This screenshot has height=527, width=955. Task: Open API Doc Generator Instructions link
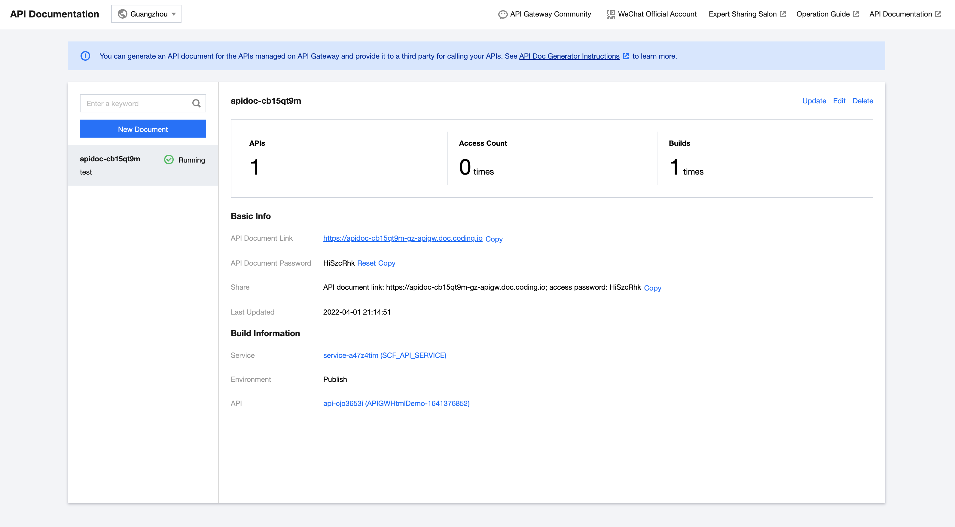tap(569, 56)
